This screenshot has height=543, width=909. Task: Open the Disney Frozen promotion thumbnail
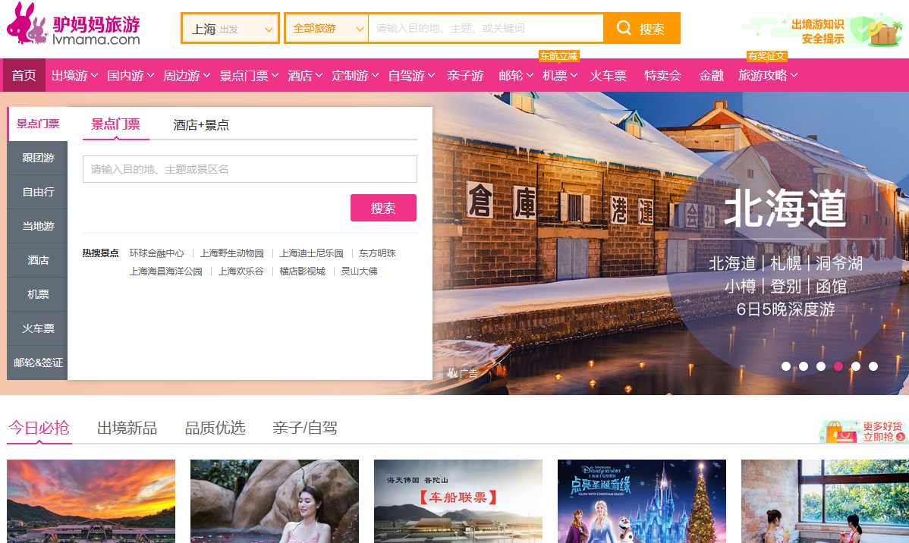[641, 501]
